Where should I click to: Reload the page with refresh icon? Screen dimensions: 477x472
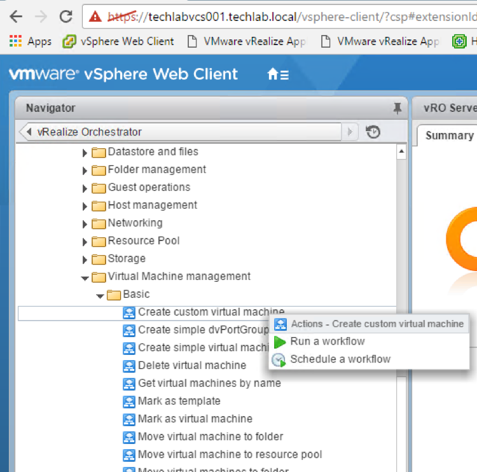point(66,17)
